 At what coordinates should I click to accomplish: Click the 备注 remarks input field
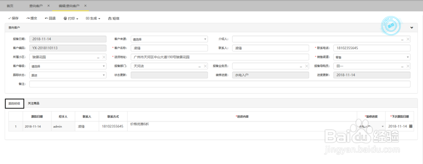tap(220, 84)
